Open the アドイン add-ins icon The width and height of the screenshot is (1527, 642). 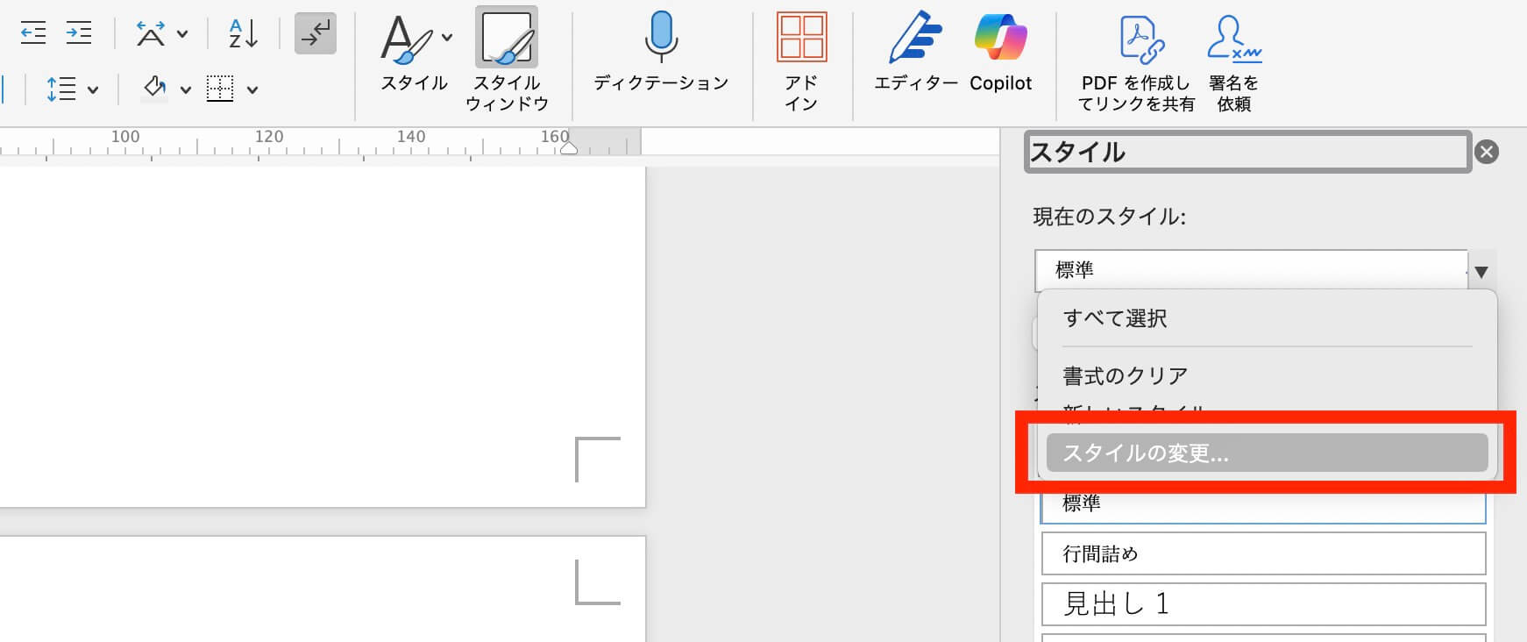tap(801, 58)
